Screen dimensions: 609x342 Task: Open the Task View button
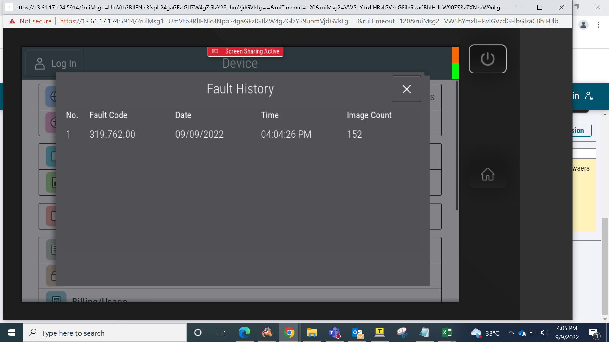pyautogui.click(x=220, y=333)
